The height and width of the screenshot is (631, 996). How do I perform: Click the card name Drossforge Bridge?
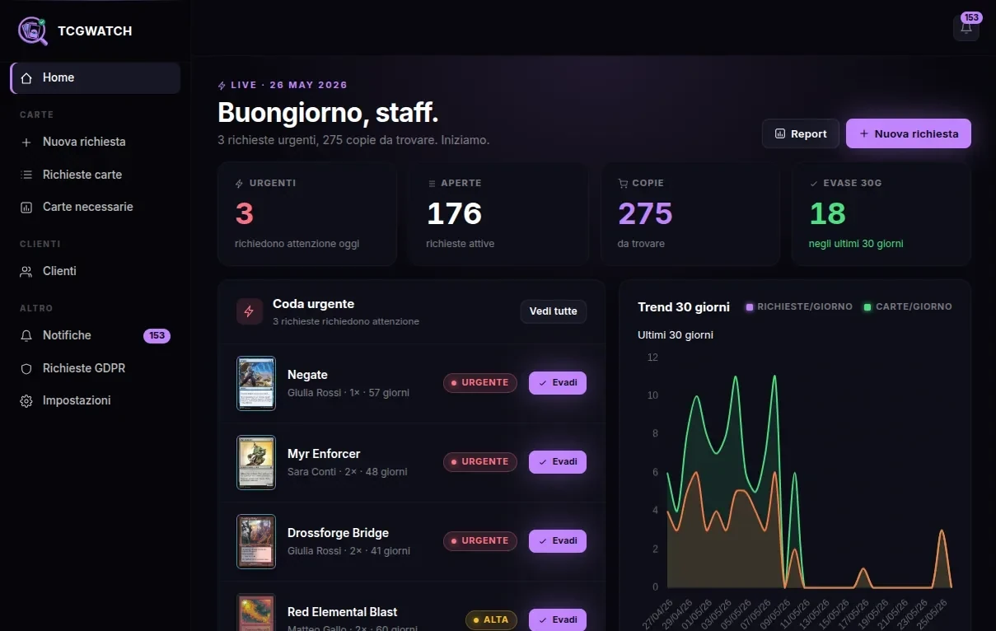coord(338,533)
